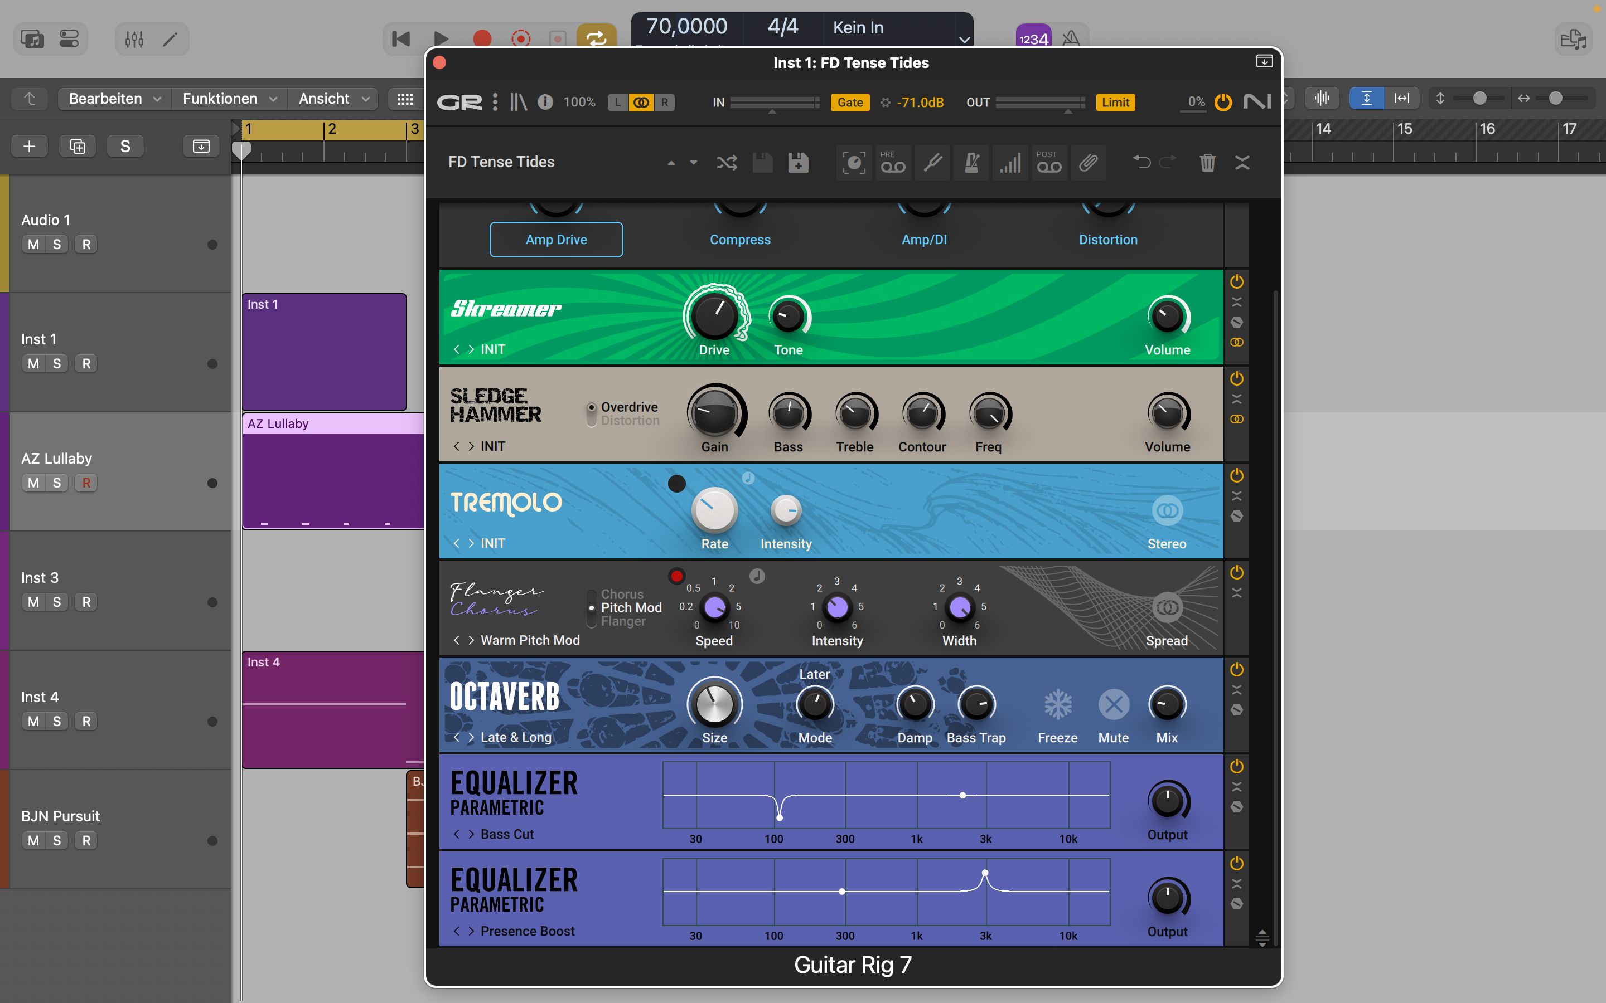The height and width of the screenshot is (1003, 1606).
Task: Select the previous Guitar Rig preset arrow
Action: click(671, 163)
